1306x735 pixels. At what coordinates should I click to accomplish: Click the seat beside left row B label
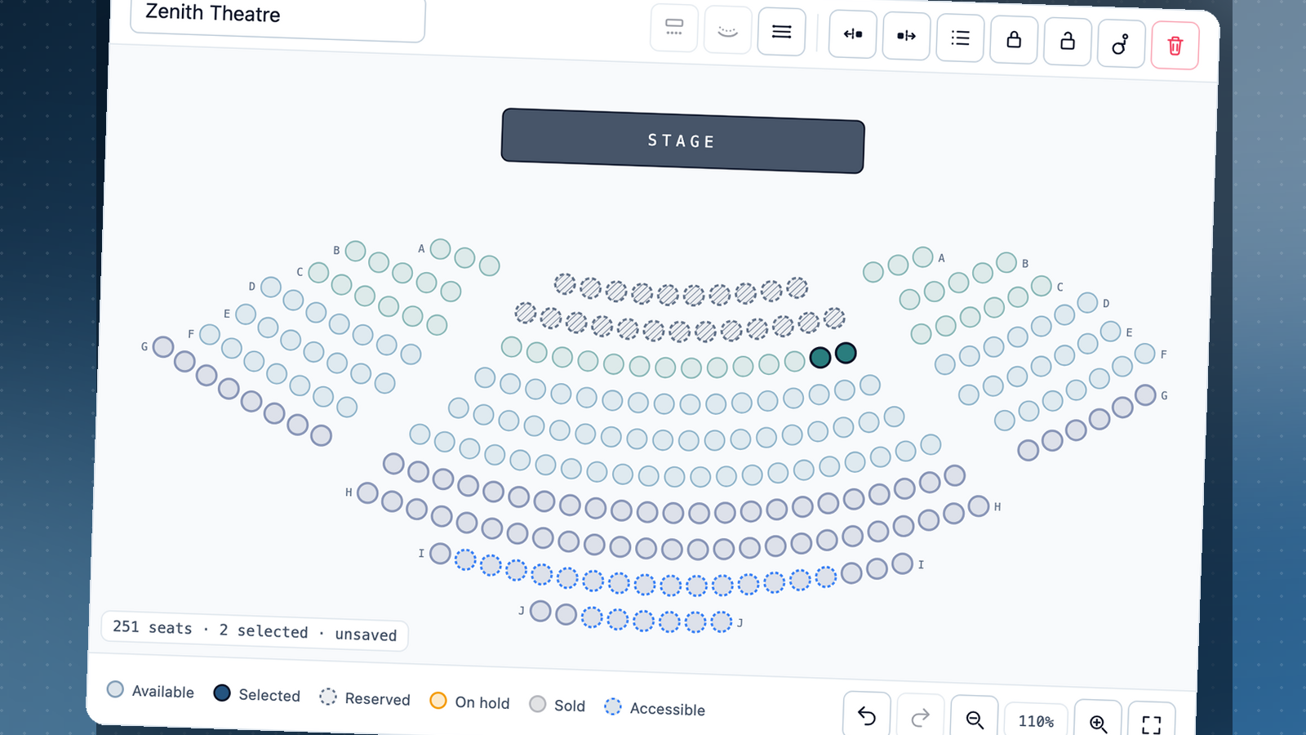(x=355, y=251)
